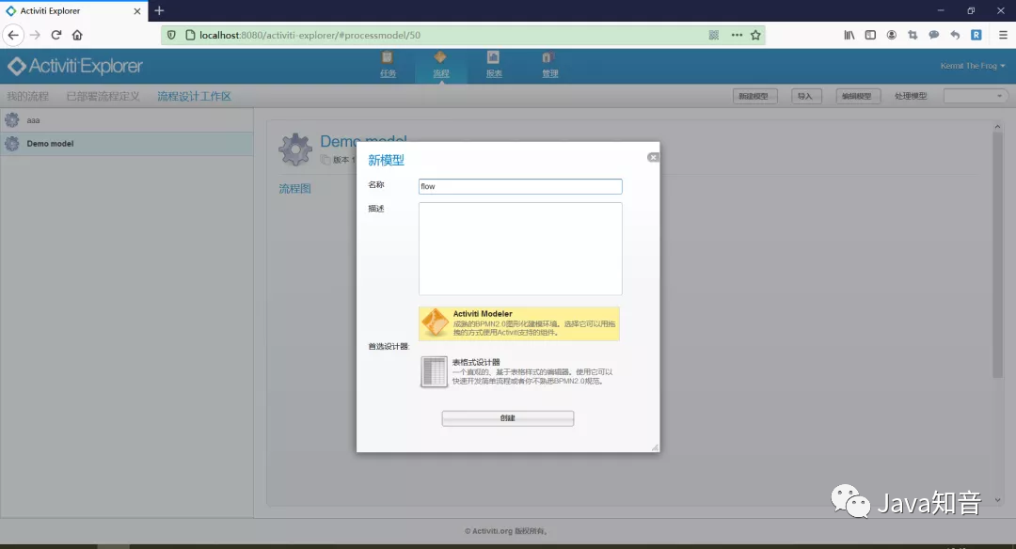Open the 流程 process section
1016x549 pixels.
[440, 65]
